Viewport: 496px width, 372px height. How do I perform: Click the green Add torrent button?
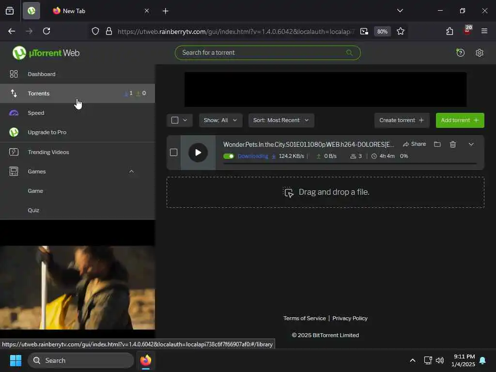(x=460, y=120)
